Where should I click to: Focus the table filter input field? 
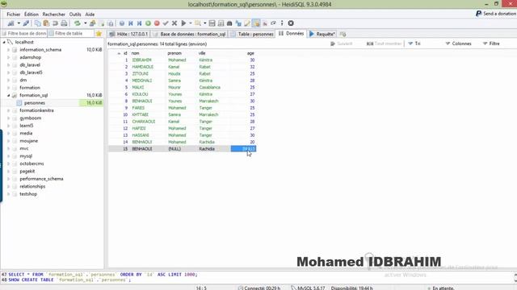point(71,34)
